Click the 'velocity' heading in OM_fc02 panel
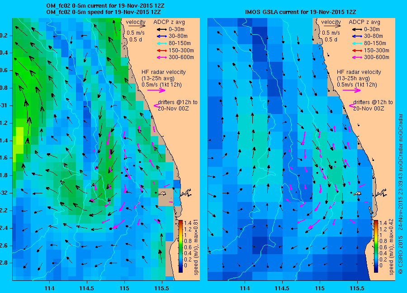407x293 pixels. tap(136, 22)
